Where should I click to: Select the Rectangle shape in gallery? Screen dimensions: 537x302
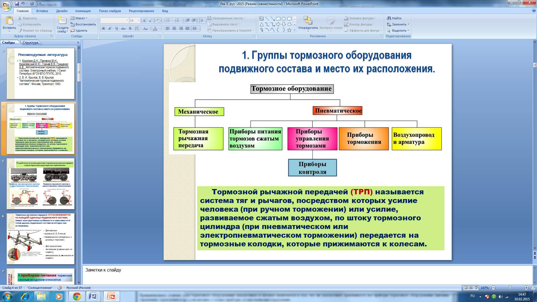pyautogui.click(x=278, y=19)
